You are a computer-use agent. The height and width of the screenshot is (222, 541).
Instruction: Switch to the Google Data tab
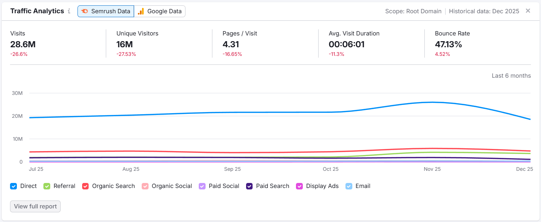point(160,11)
